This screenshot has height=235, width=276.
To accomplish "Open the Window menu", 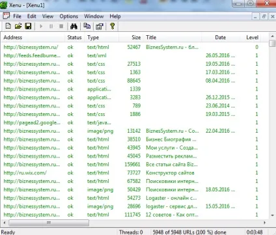I will point(94,16).
